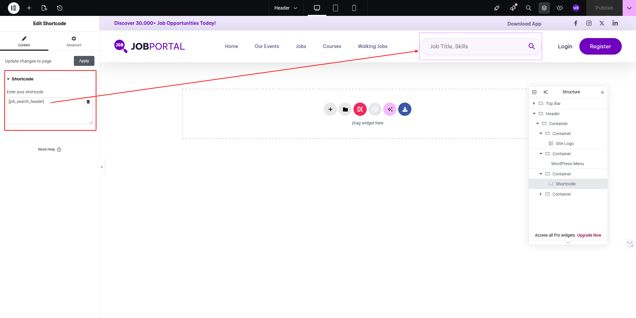Open the Header document dropdown

coord(286,8)
